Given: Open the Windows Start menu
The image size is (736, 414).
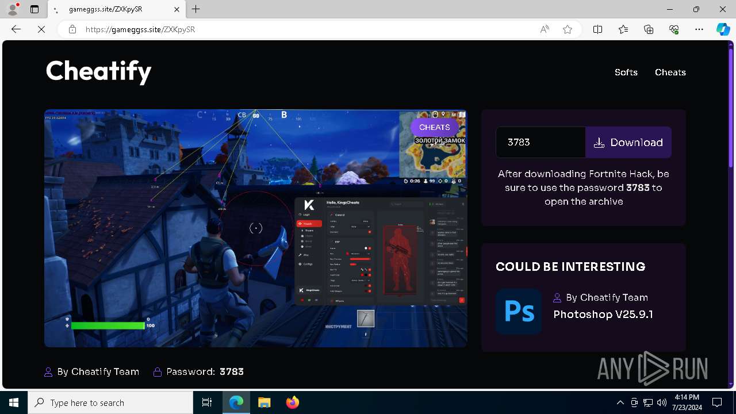Looking at the screenshot, I should coord(14,402).
